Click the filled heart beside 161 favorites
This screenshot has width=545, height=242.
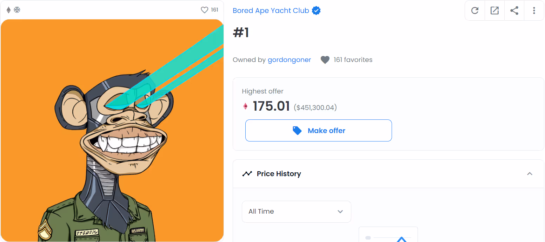click(x=325, y=60)
